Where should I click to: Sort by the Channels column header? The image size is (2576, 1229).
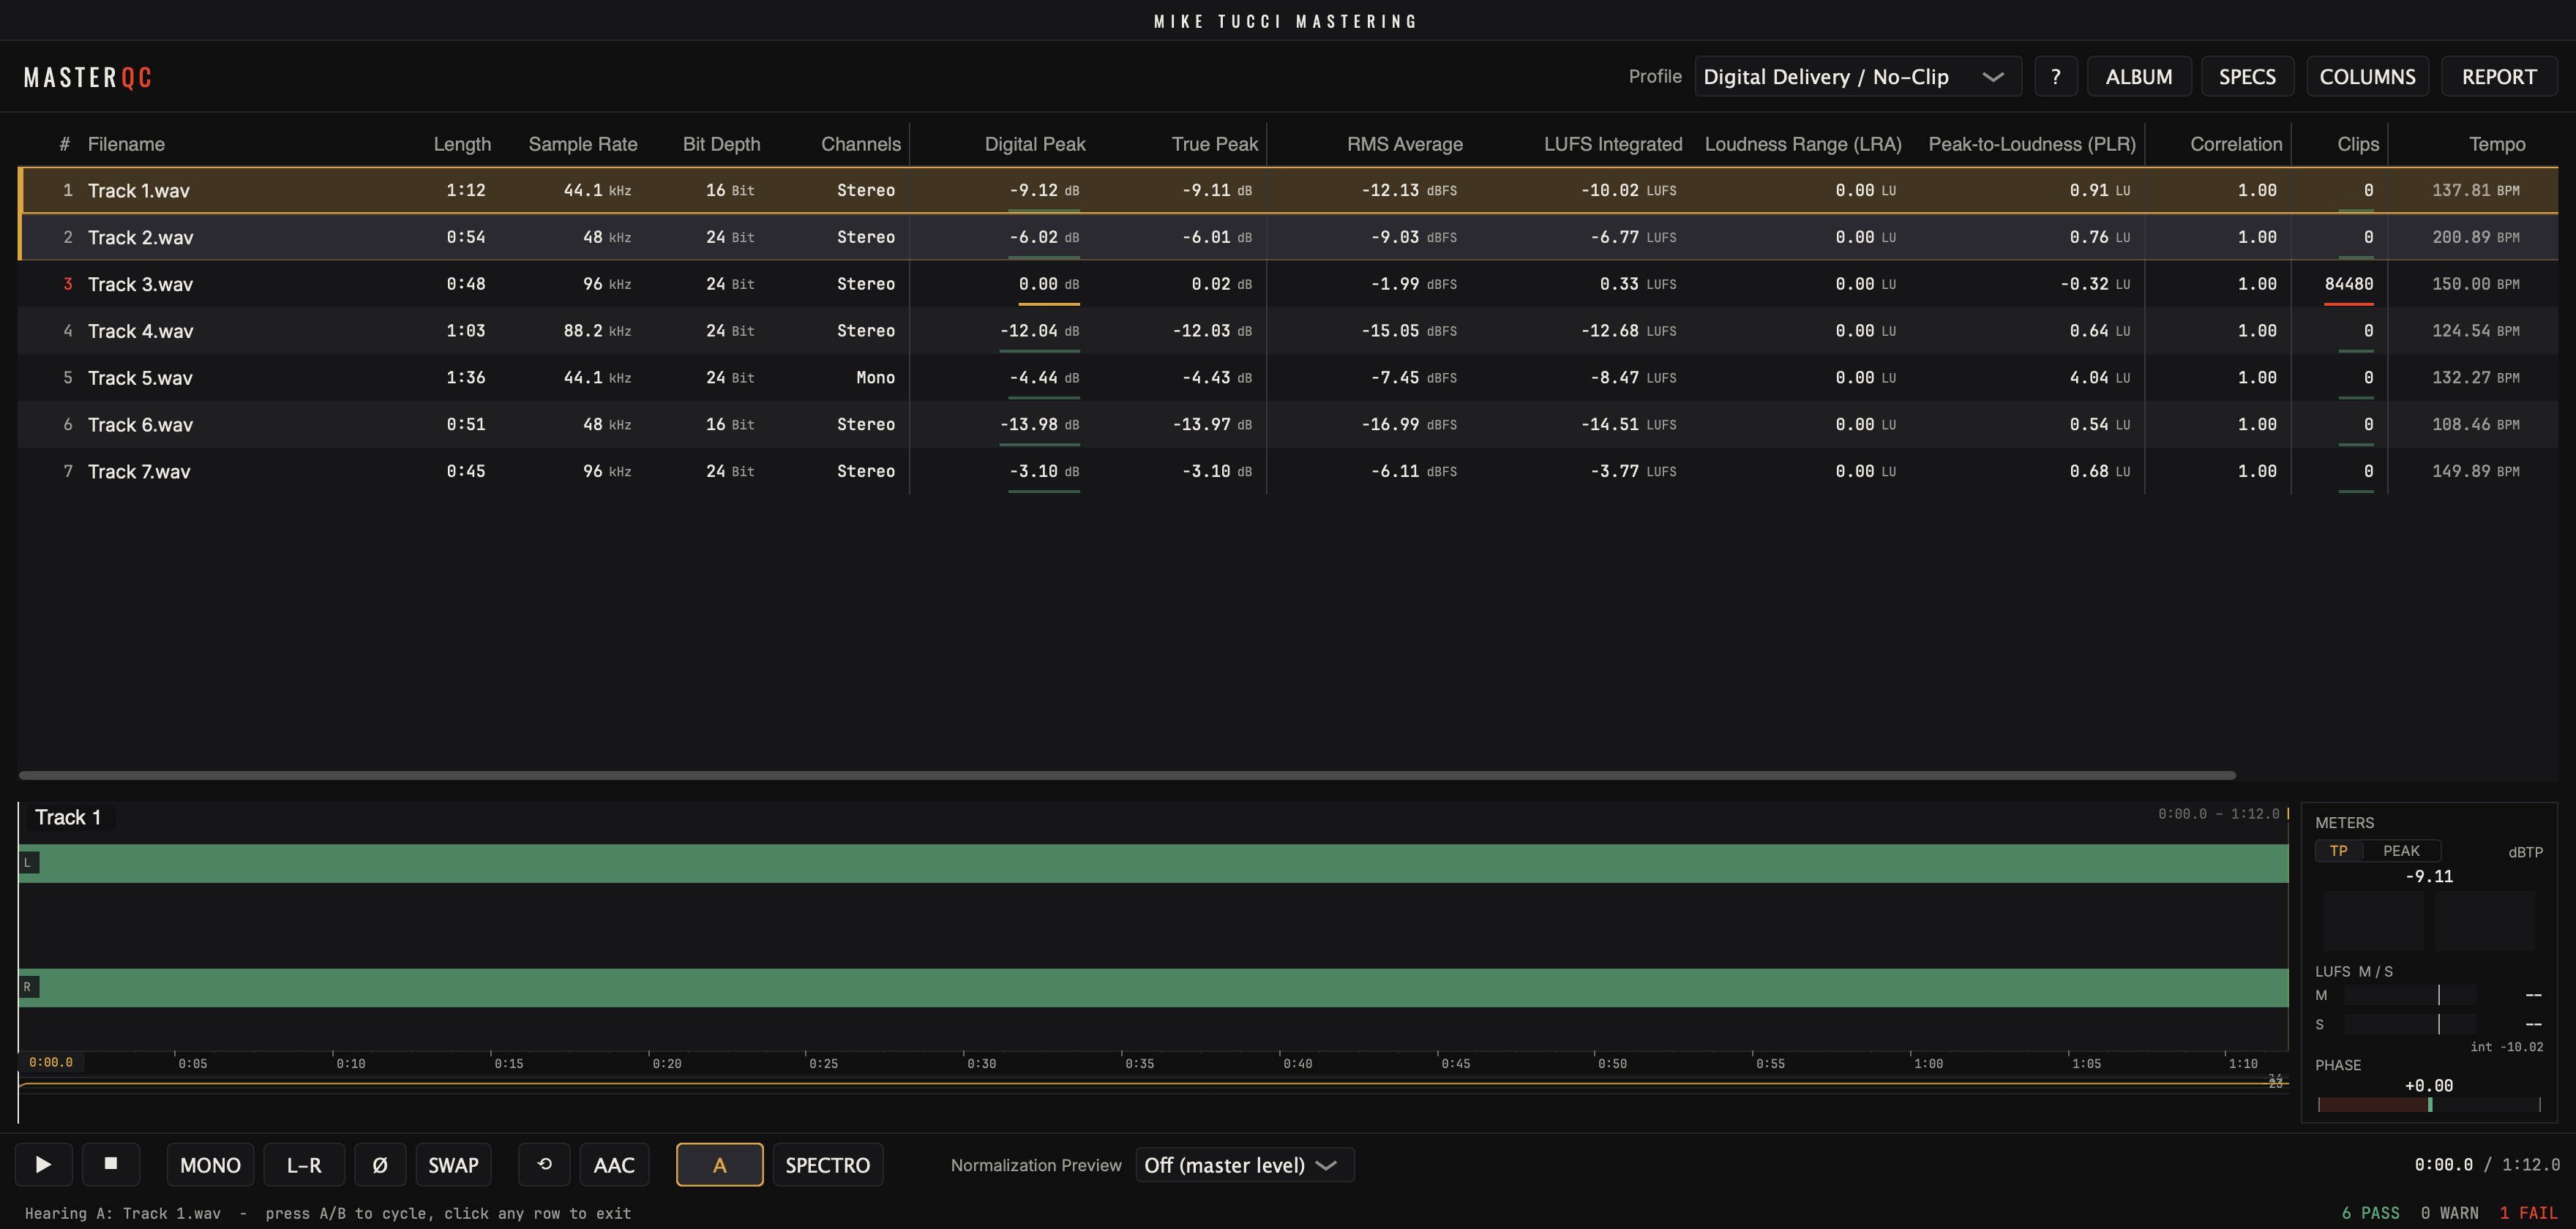pos(861,144)
